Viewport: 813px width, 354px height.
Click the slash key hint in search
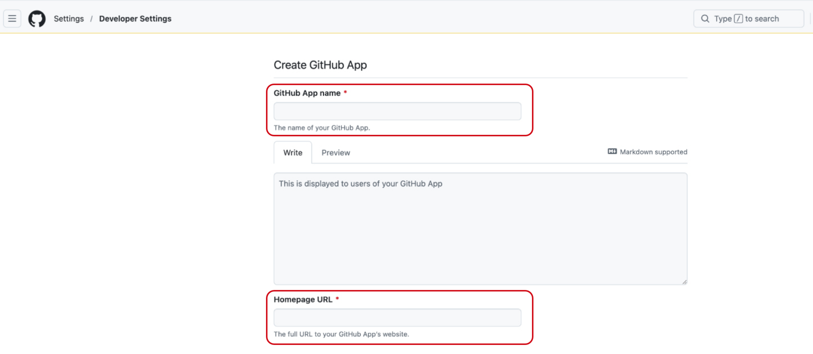[x=738, y=18]
